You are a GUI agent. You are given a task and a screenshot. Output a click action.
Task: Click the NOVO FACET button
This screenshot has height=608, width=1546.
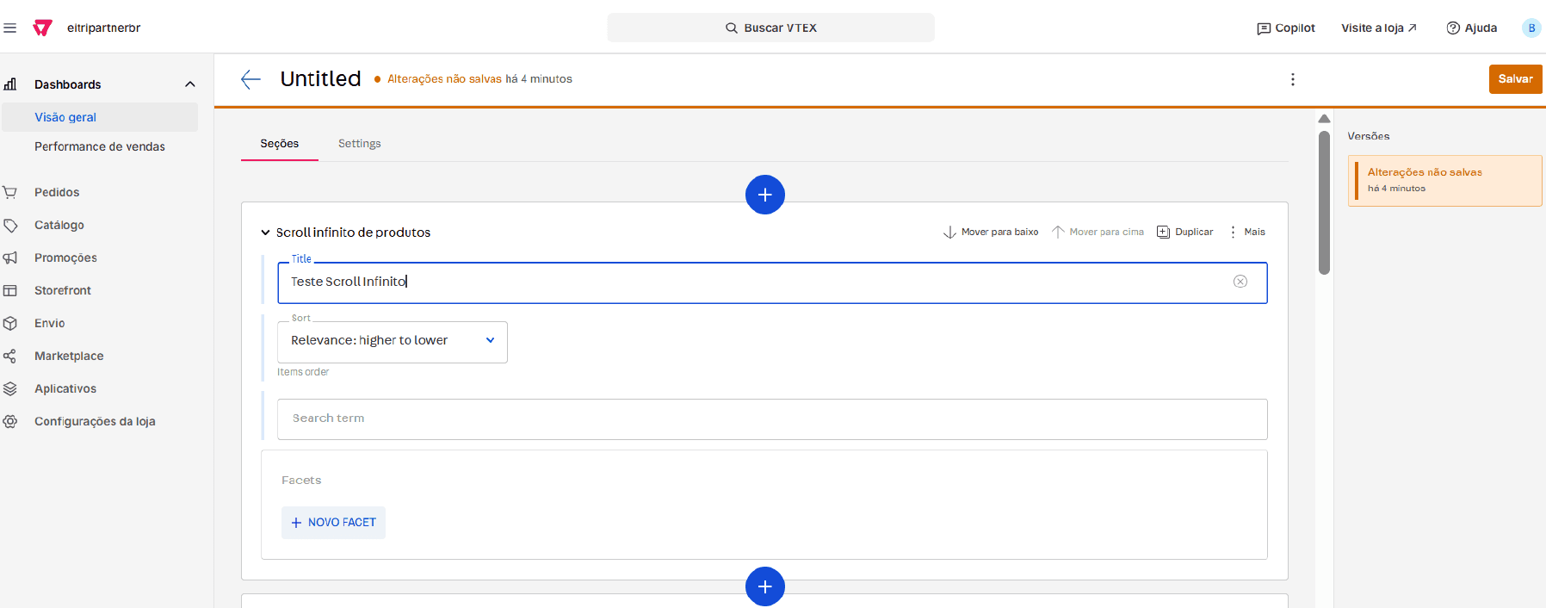(x=333, y=523)
